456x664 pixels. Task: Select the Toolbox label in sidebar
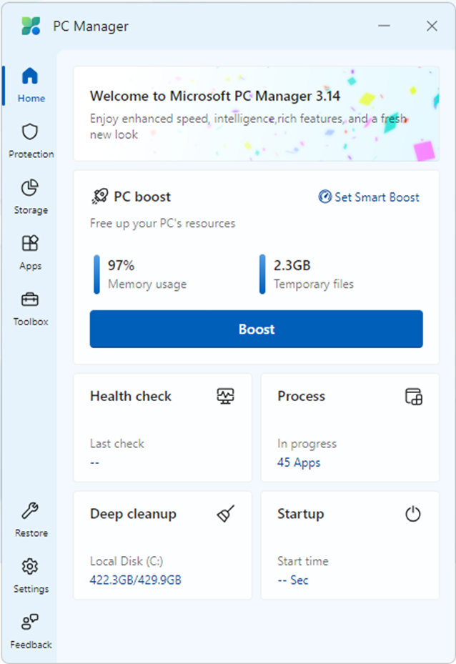coord(31,322)
